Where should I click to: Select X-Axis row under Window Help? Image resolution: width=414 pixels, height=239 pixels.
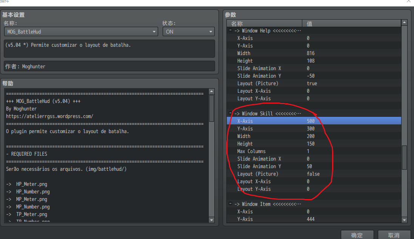(x=314, y=38)
